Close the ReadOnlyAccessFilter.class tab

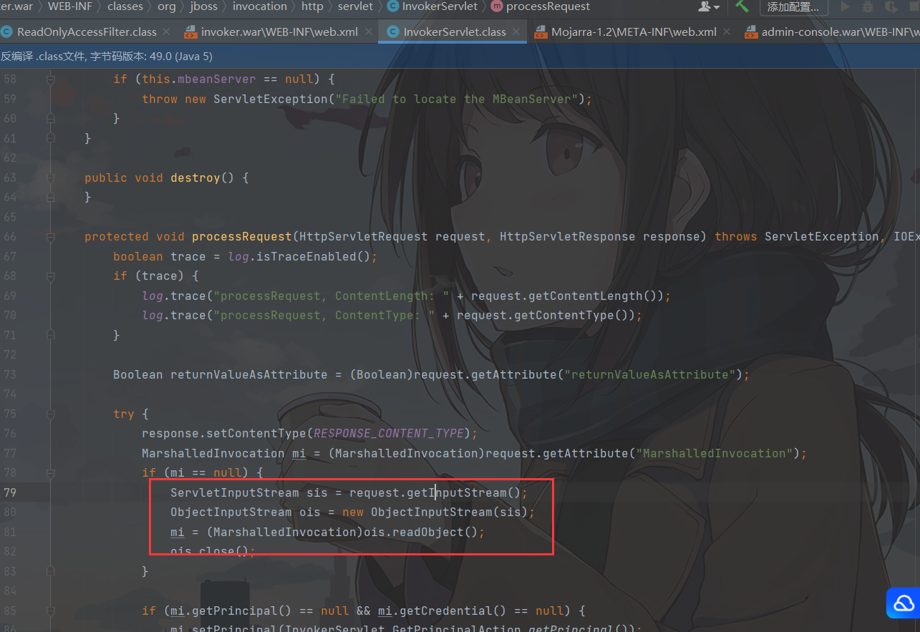click(x=166, y=32)
